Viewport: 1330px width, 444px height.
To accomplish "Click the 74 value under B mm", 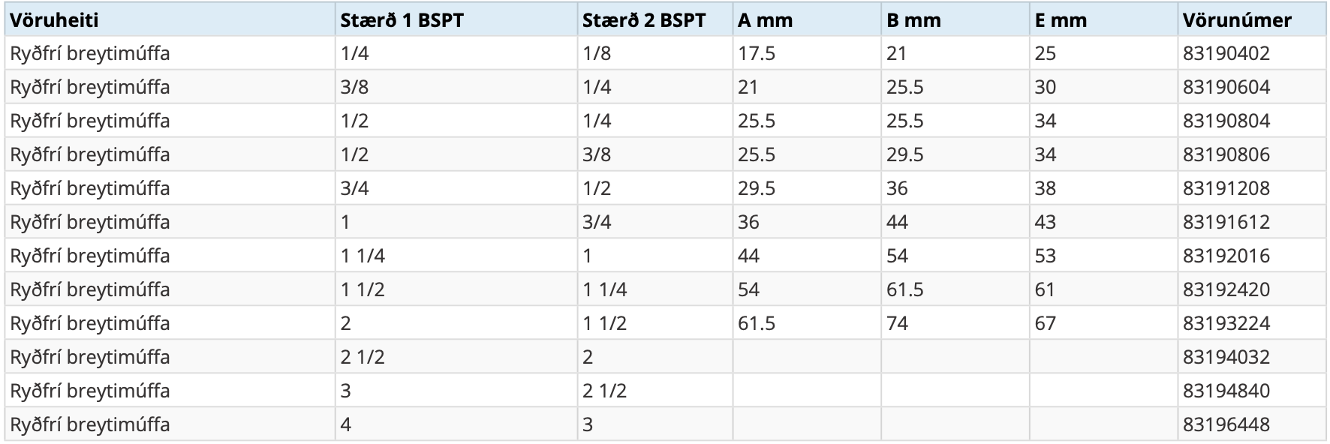I will (x=897, y=324).
